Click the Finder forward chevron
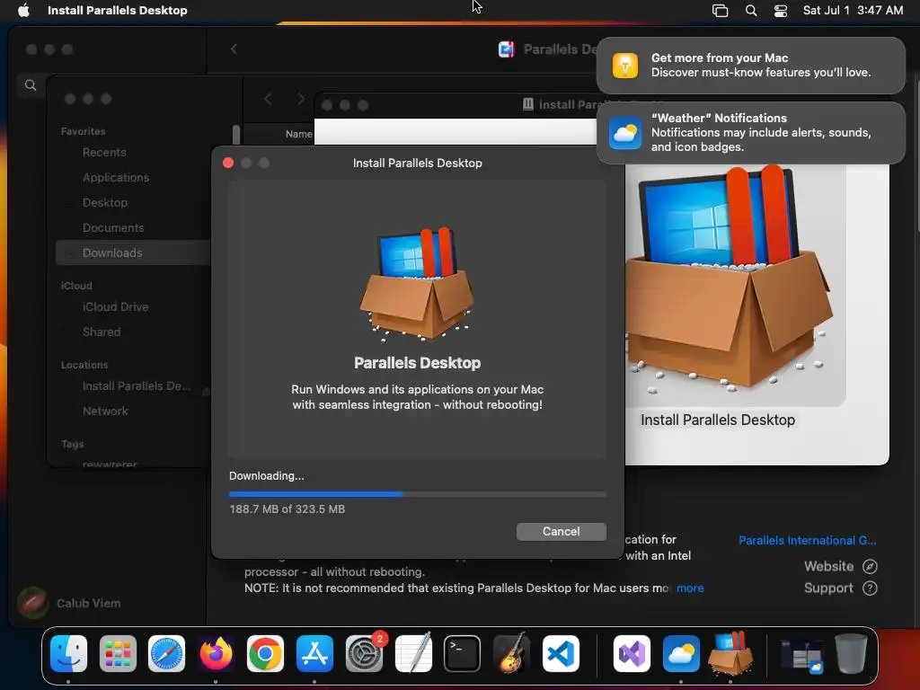Viewport: 920px width, 690px height. pos(300,99)
